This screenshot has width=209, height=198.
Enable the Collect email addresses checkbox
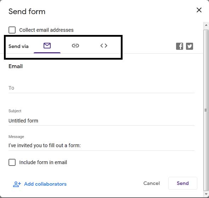12,30
